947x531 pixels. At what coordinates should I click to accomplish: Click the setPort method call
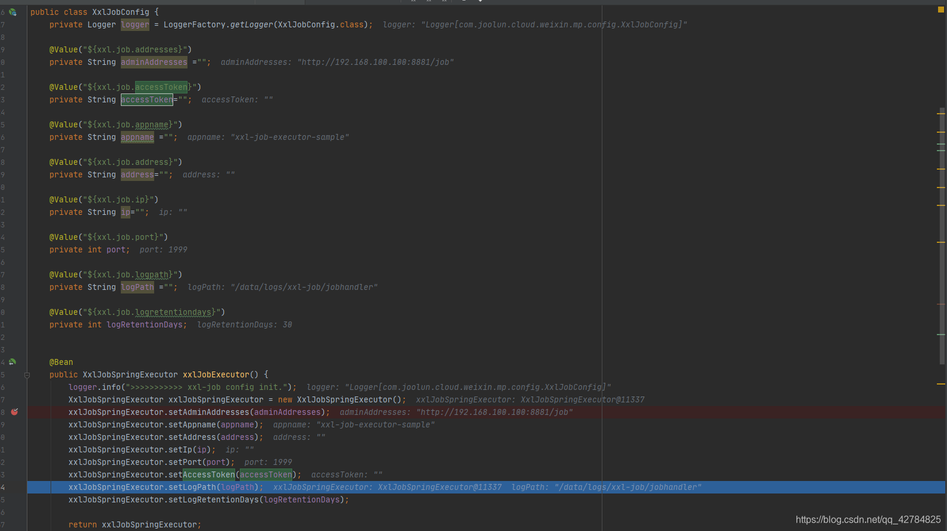pyautogui.click(x=185, y=462)
